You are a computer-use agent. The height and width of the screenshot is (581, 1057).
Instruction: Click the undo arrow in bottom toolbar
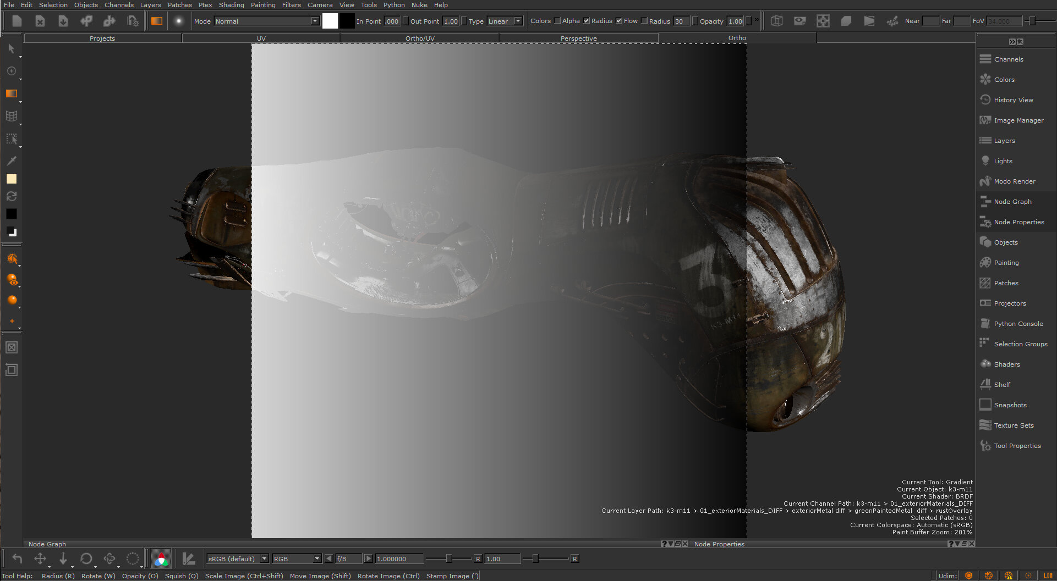(x=17, y=559)
